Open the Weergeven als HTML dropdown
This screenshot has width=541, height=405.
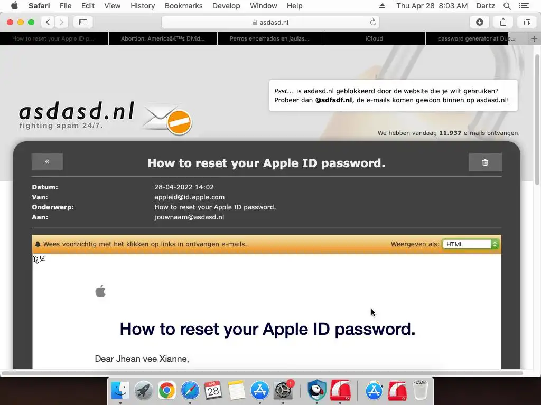coord(471,244)
